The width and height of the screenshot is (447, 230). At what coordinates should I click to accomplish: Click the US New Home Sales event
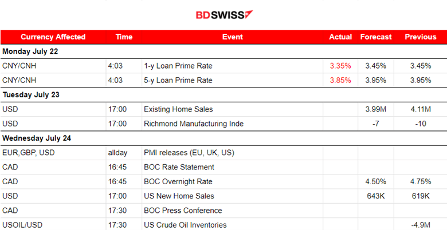pos(175,196)
